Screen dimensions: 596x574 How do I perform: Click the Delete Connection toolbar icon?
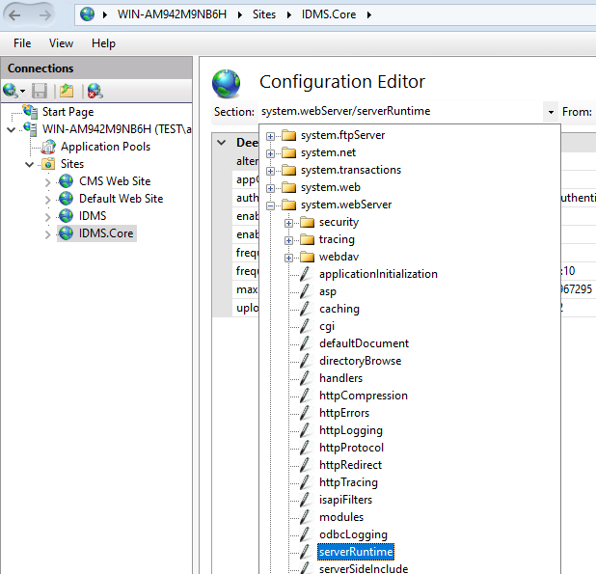[95, 91]
